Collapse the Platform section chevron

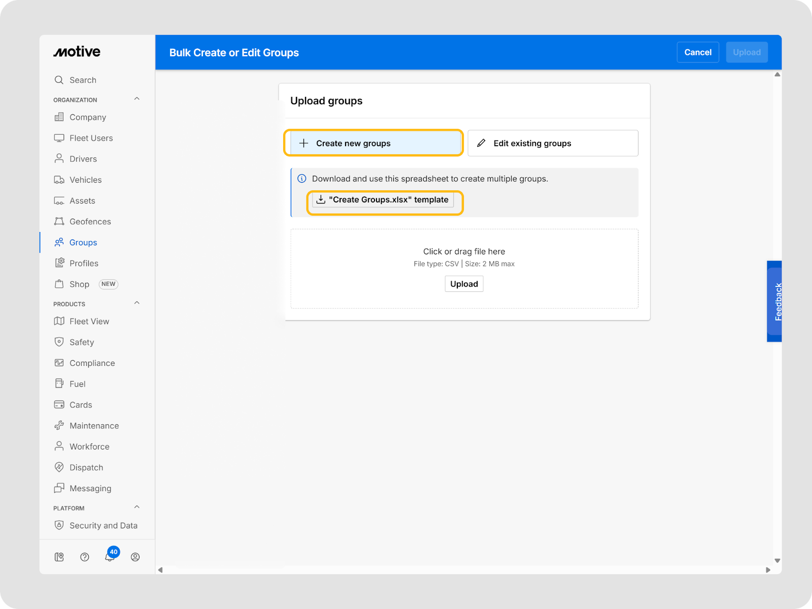point(137,507)
